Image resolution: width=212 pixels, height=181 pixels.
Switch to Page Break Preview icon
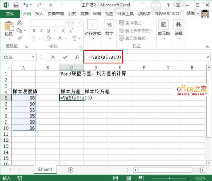(x=141, y=178)
